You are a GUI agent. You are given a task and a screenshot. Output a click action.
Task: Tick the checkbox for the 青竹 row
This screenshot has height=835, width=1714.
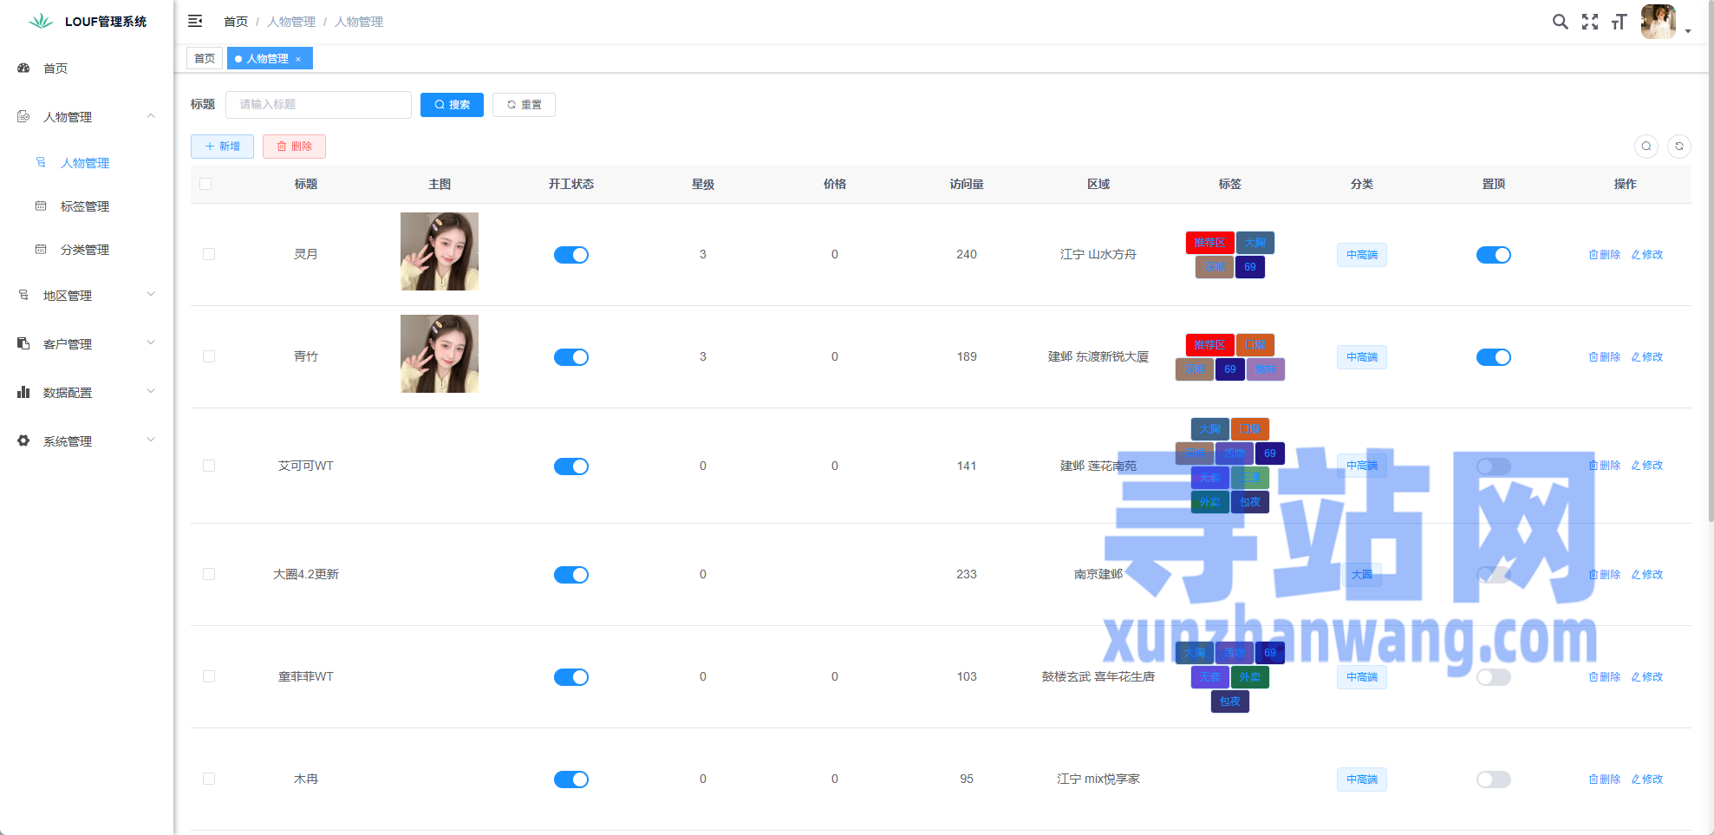pyautogui.click(x=209, y=356)
